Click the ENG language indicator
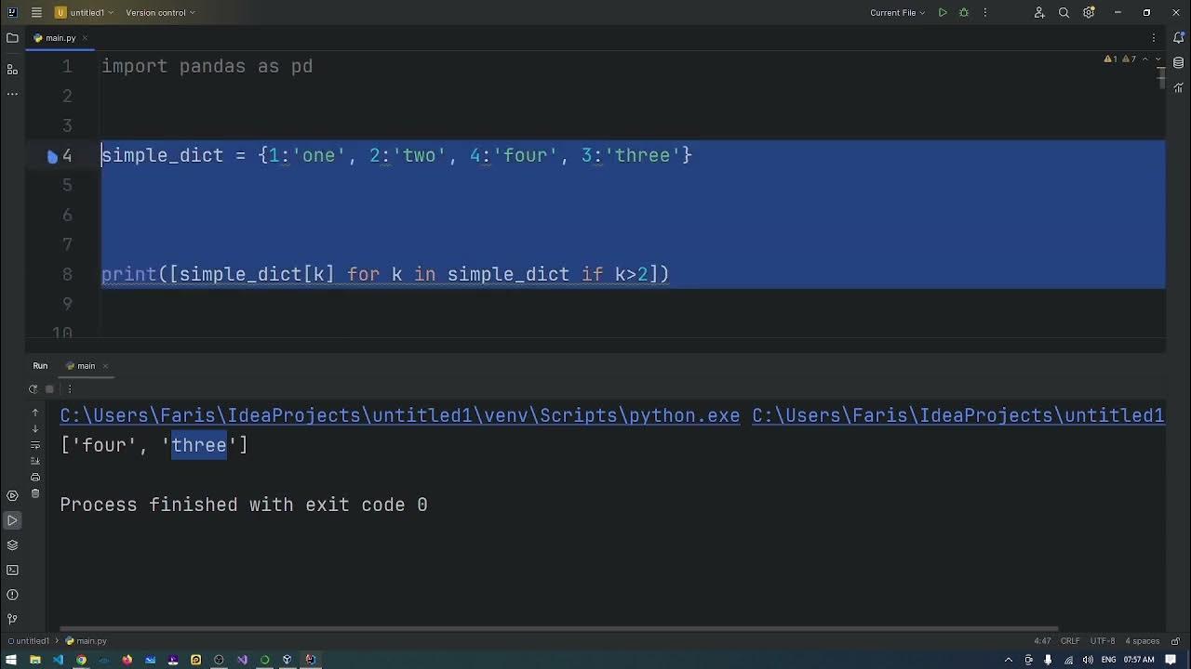Screen dimensions: 1191x669 click(x=1109, y=660)
